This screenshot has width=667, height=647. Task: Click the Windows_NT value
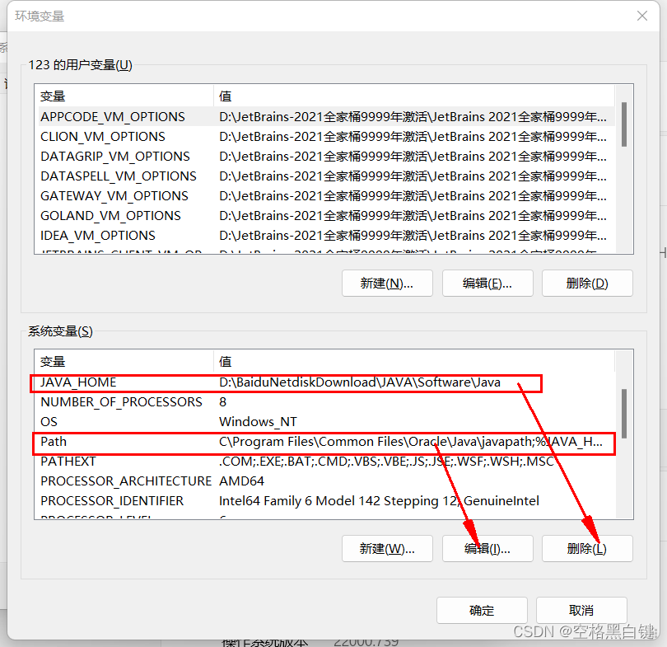(258, 422)
